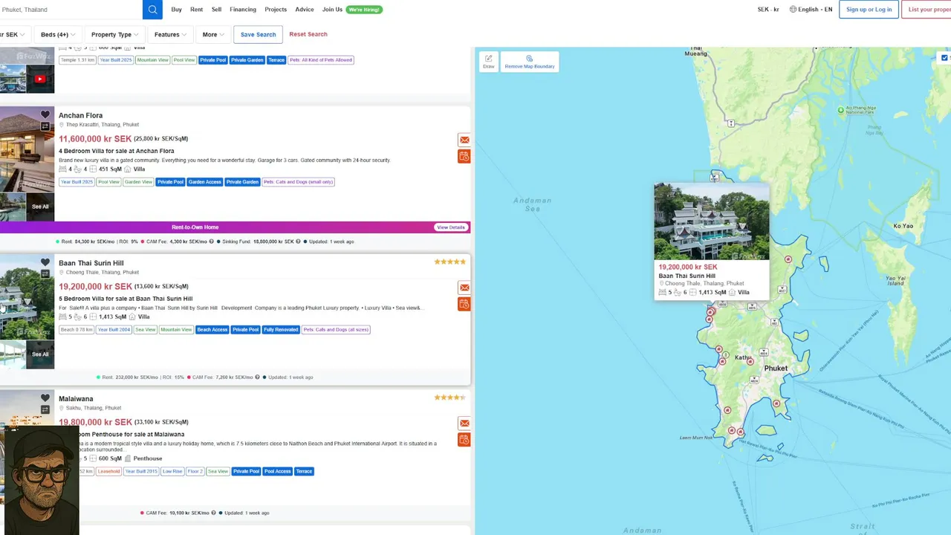Open the Buy menu

click(176, 10)
